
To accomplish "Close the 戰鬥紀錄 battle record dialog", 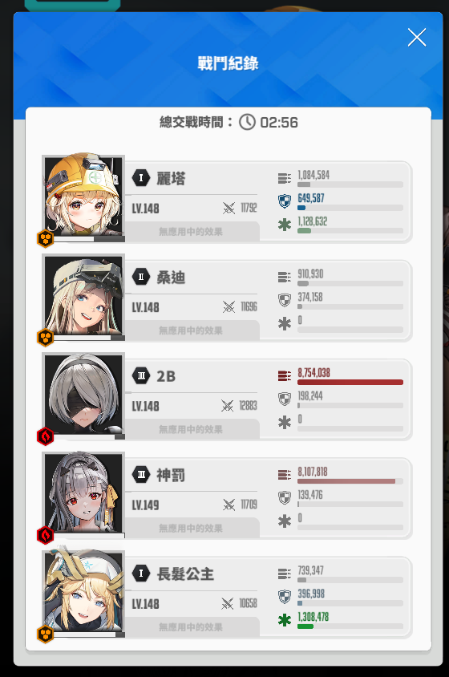I will point(417,37).
